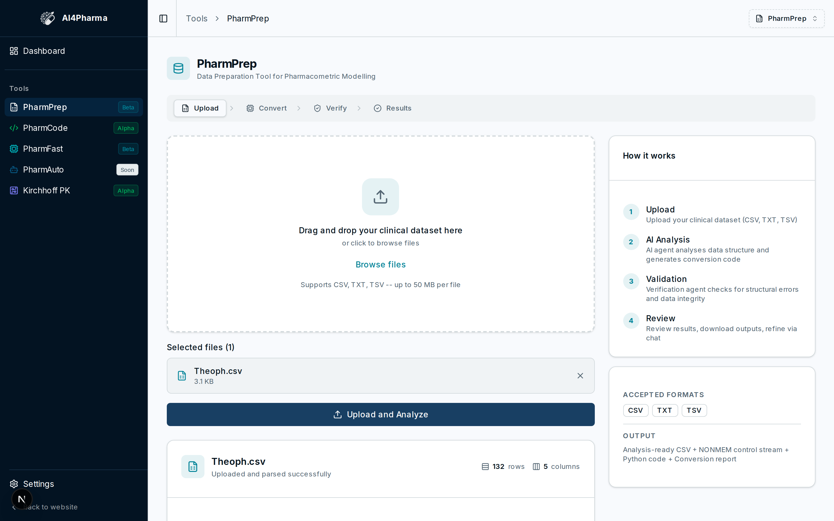Click the TXT format chip
Screen dimensions: 834x521
click(665, 410)
